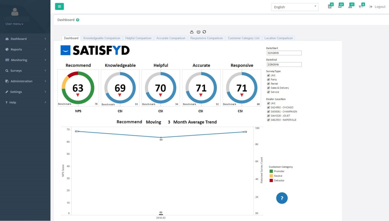Viewport: 389px width, 221px height.
Task: Toggle SA44328 - JOLIET checkbox
Action: (x=268, y=116)
